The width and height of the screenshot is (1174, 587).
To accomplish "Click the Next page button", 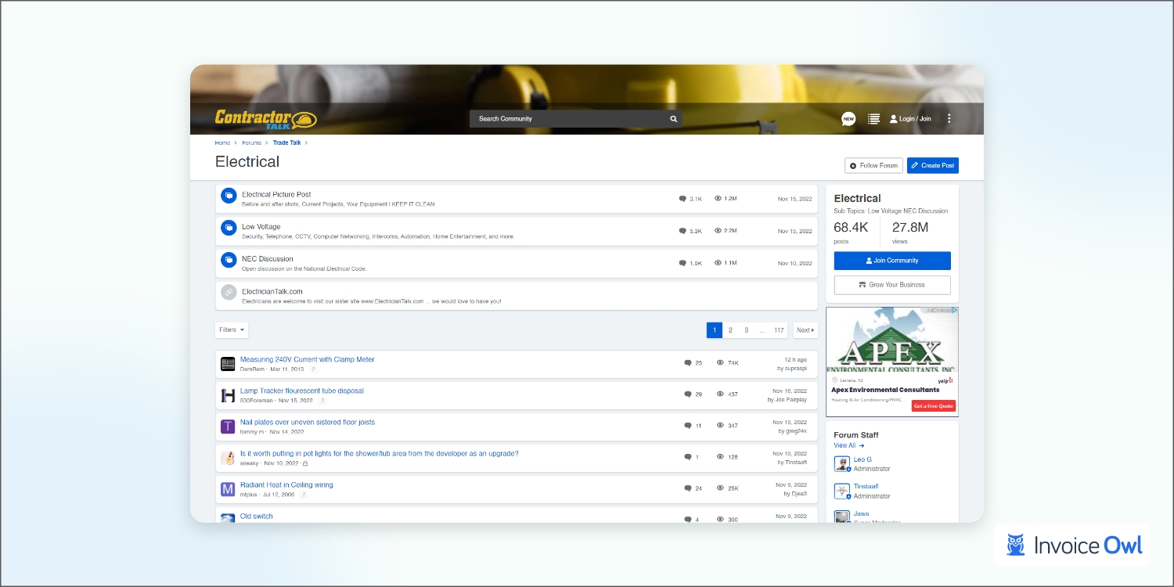I will coord(805,330).
